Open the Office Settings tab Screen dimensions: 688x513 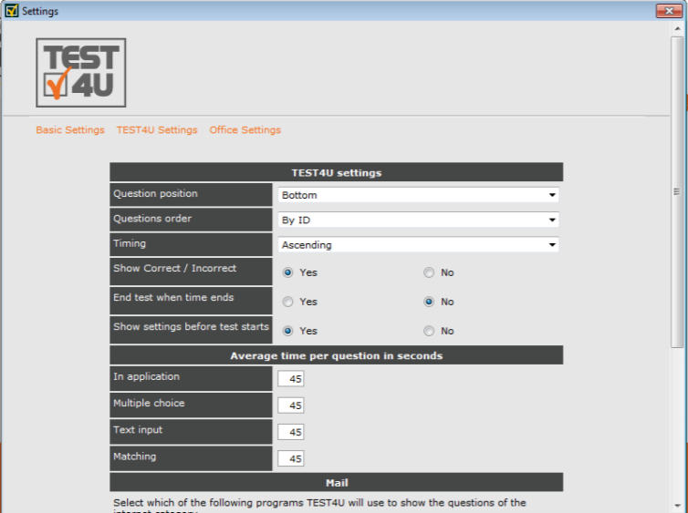pos(245,130)
